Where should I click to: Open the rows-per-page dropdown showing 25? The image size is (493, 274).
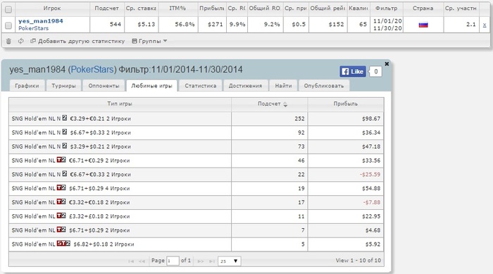point(229,261)
